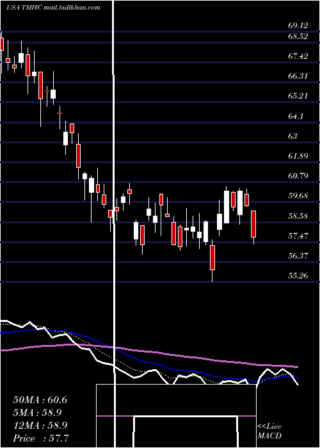Click the 65.21 price axis label
The height and width of the screenshot is (448, 320).
(x=298, y=96)
